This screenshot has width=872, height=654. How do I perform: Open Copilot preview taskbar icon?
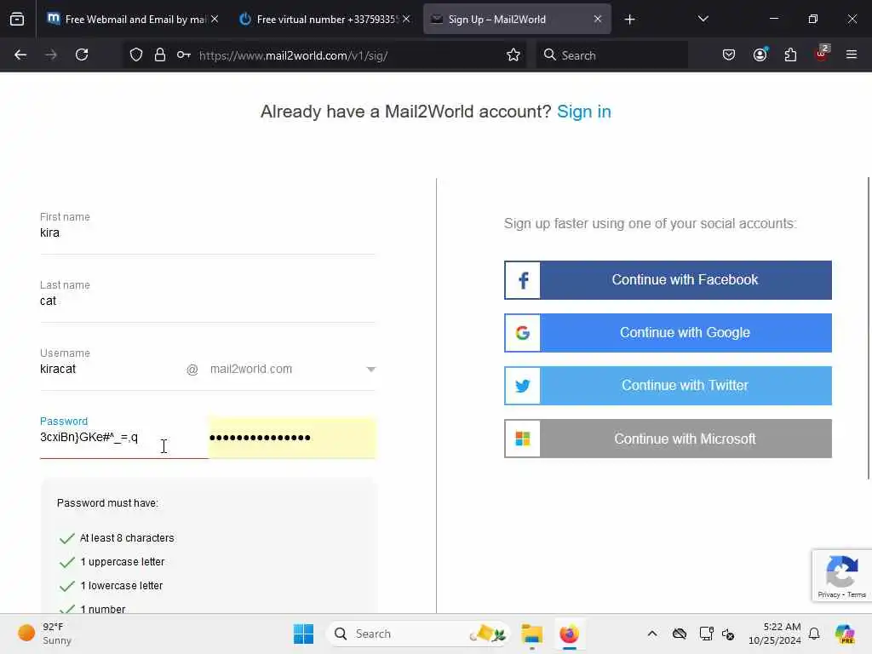point(845,634)
